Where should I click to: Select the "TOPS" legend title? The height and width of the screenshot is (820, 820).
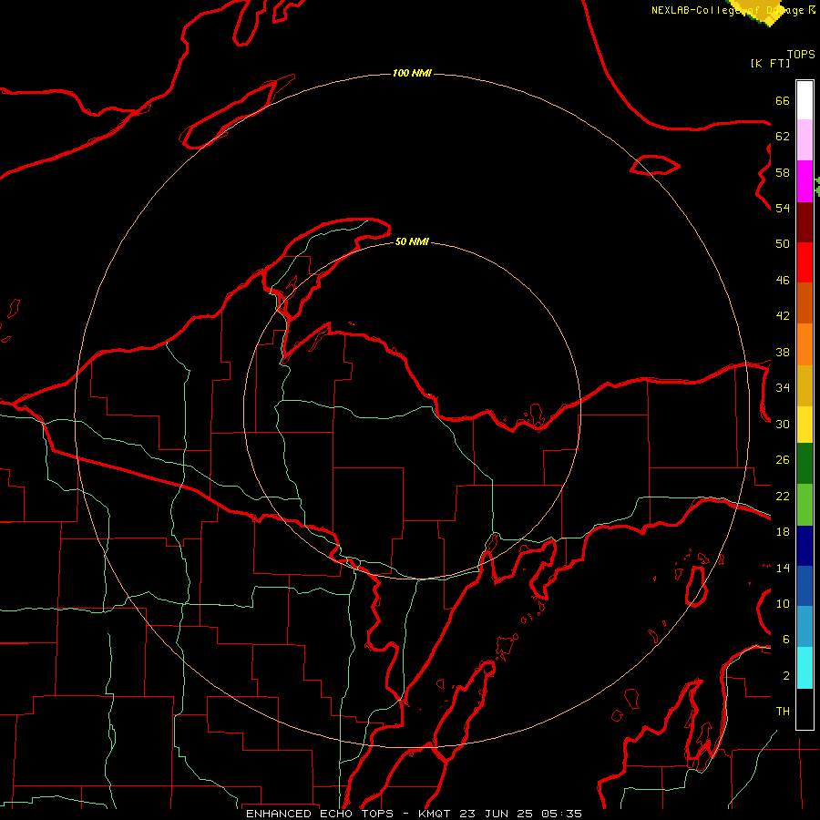tap(801, 55)
